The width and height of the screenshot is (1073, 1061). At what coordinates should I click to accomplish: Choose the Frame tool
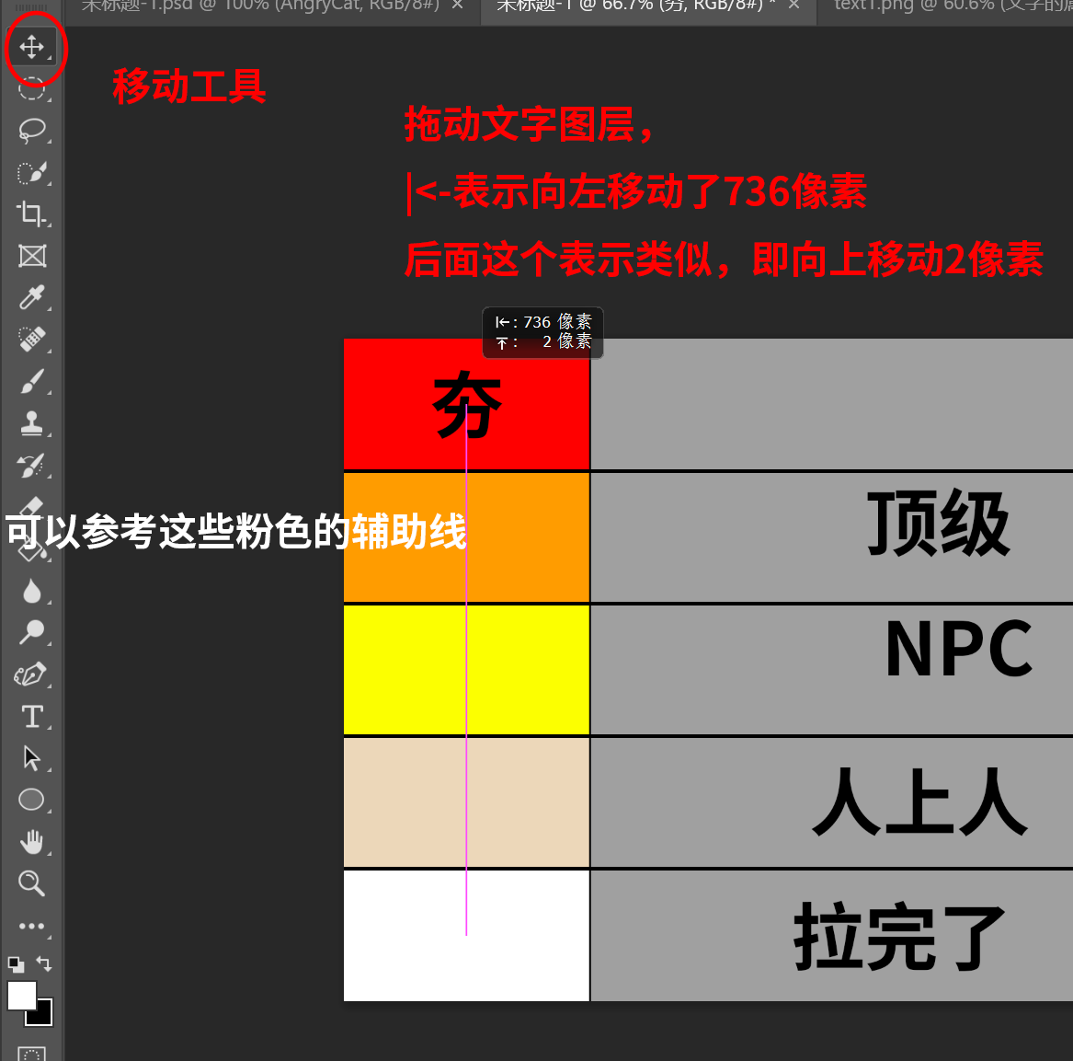[32, 256]
